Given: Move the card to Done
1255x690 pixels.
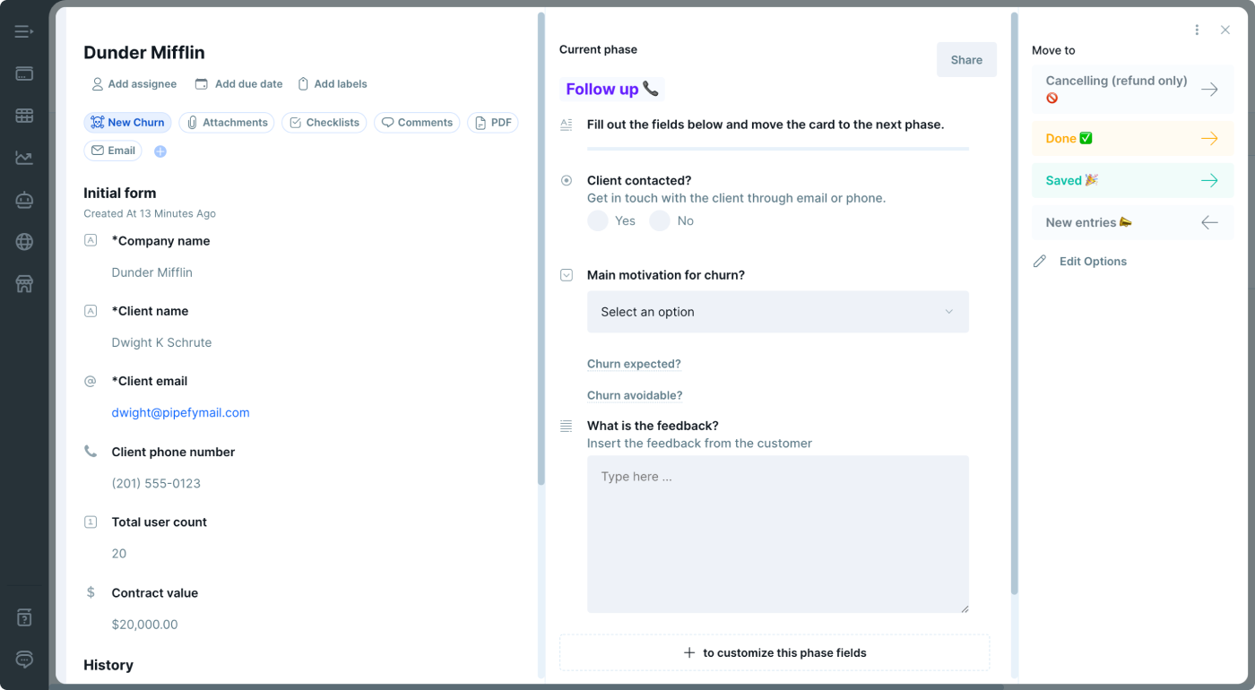Looking at the screenshot, I should point(1132,138).
